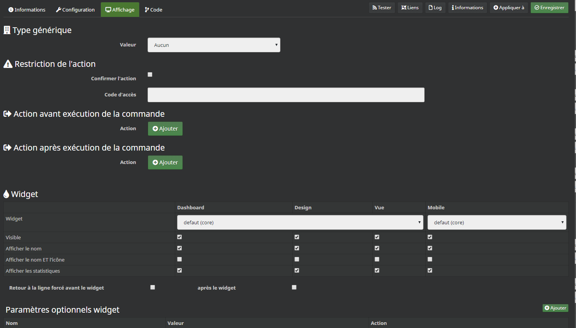Open the Code tab
This screenshot has height=328, width=576.
[153, 10]
